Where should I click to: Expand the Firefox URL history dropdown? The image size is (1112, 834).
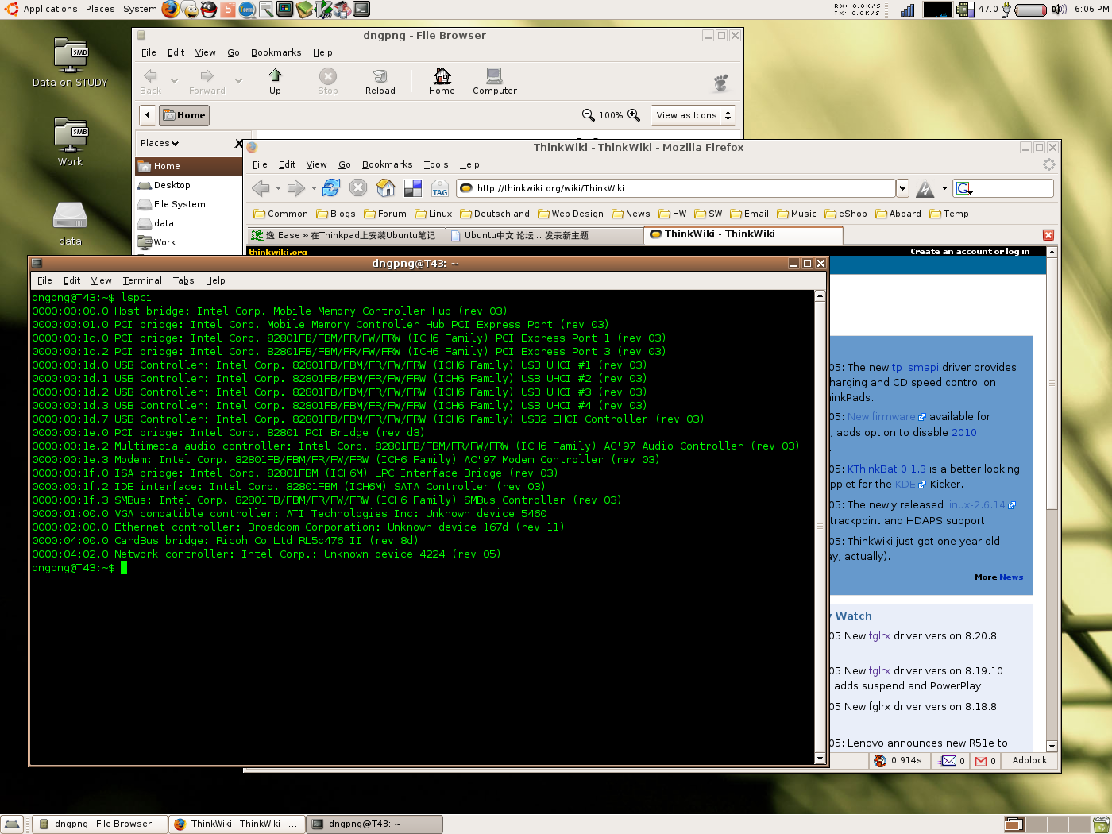[902, 188]
